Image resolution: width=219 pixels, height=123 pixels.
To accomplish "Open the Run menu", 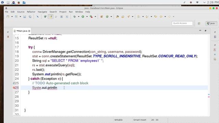I will pyautogui.click(x=71, y=12).
